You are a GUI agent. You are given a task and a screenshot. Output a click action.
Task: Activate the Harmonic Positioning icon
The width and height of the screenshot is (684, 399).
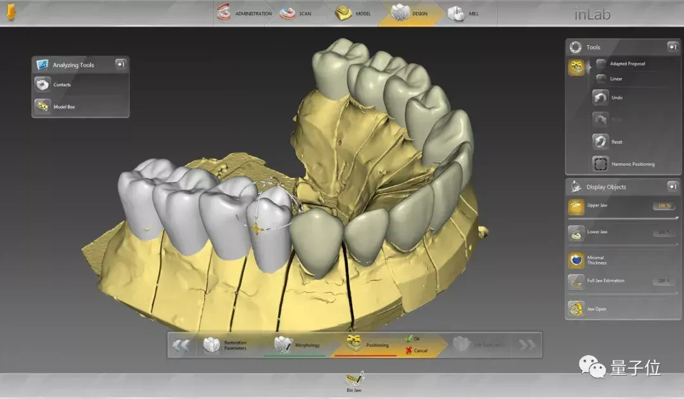point(600,164)
